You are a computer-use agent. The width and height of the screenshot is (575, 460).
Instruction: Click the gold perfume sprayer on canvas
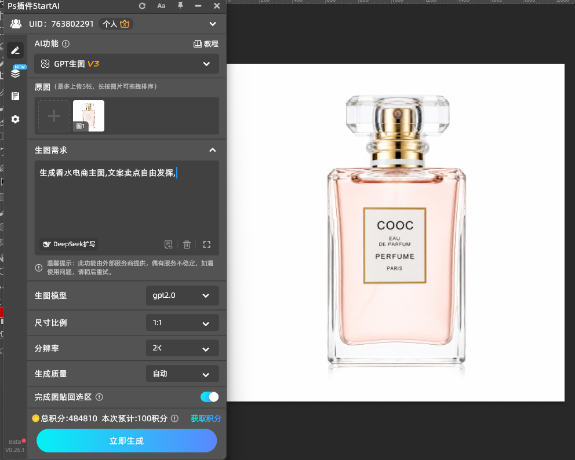[x=398, y=137]
